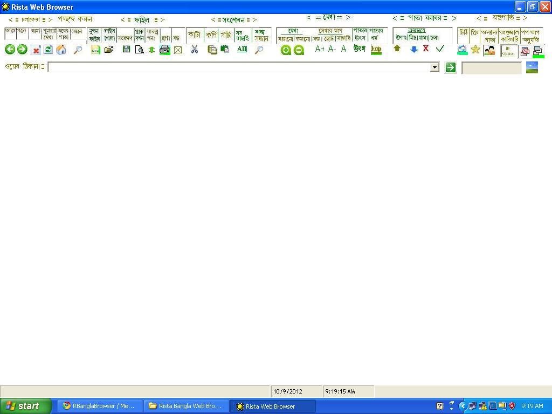Print the current page
Image resolution: width=552 pixels, height=414 pixels.
(x=164, y=49)
